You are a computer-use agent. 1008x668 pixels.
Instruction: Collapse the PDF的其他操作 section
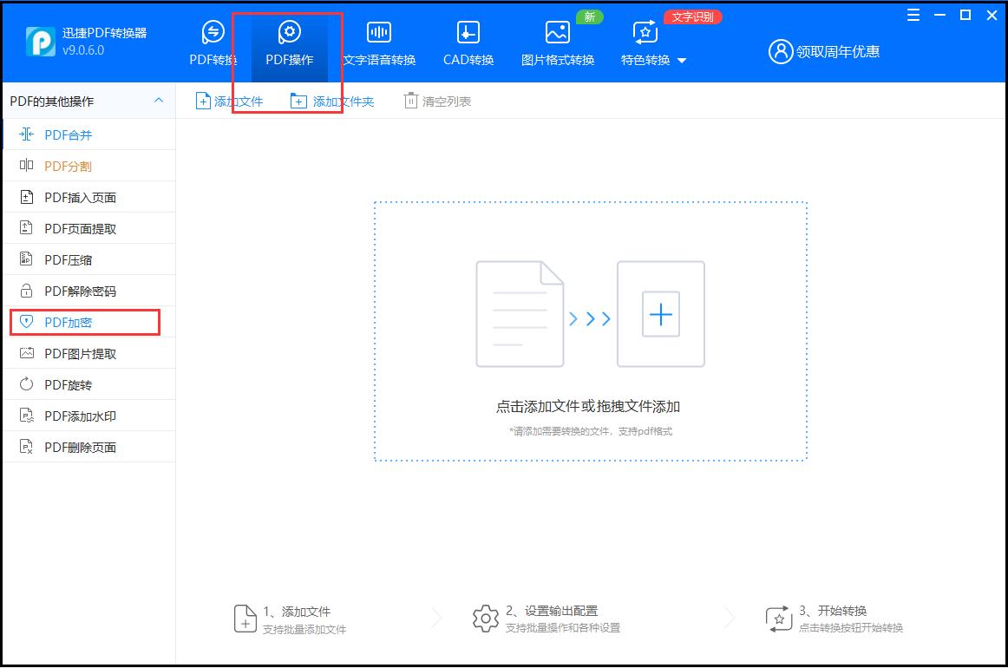(159, 101)
